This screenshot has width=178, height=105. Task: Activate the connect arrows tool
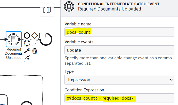coord(27,59)
